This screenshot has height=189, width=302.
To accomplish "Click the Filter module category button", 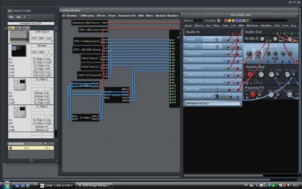I will tap(216, 25).
